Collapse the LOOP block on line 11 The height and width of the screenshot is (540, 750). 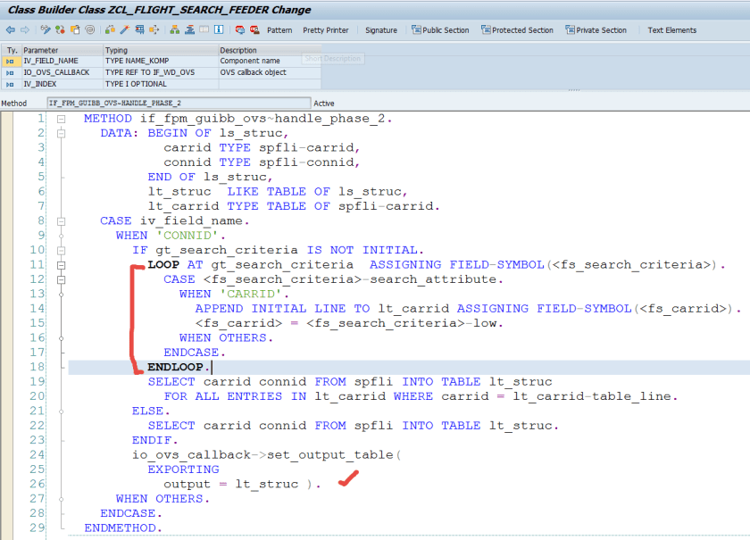(61, 265)
